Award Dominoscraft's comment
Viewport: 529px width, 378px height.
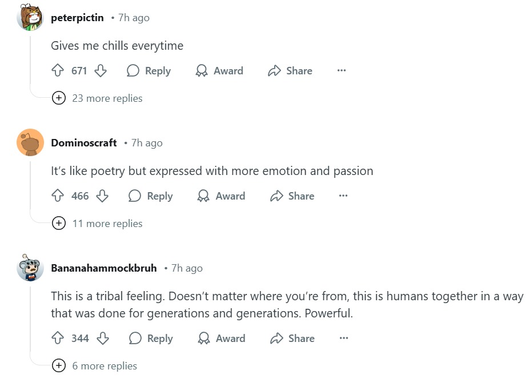[221, 196]
